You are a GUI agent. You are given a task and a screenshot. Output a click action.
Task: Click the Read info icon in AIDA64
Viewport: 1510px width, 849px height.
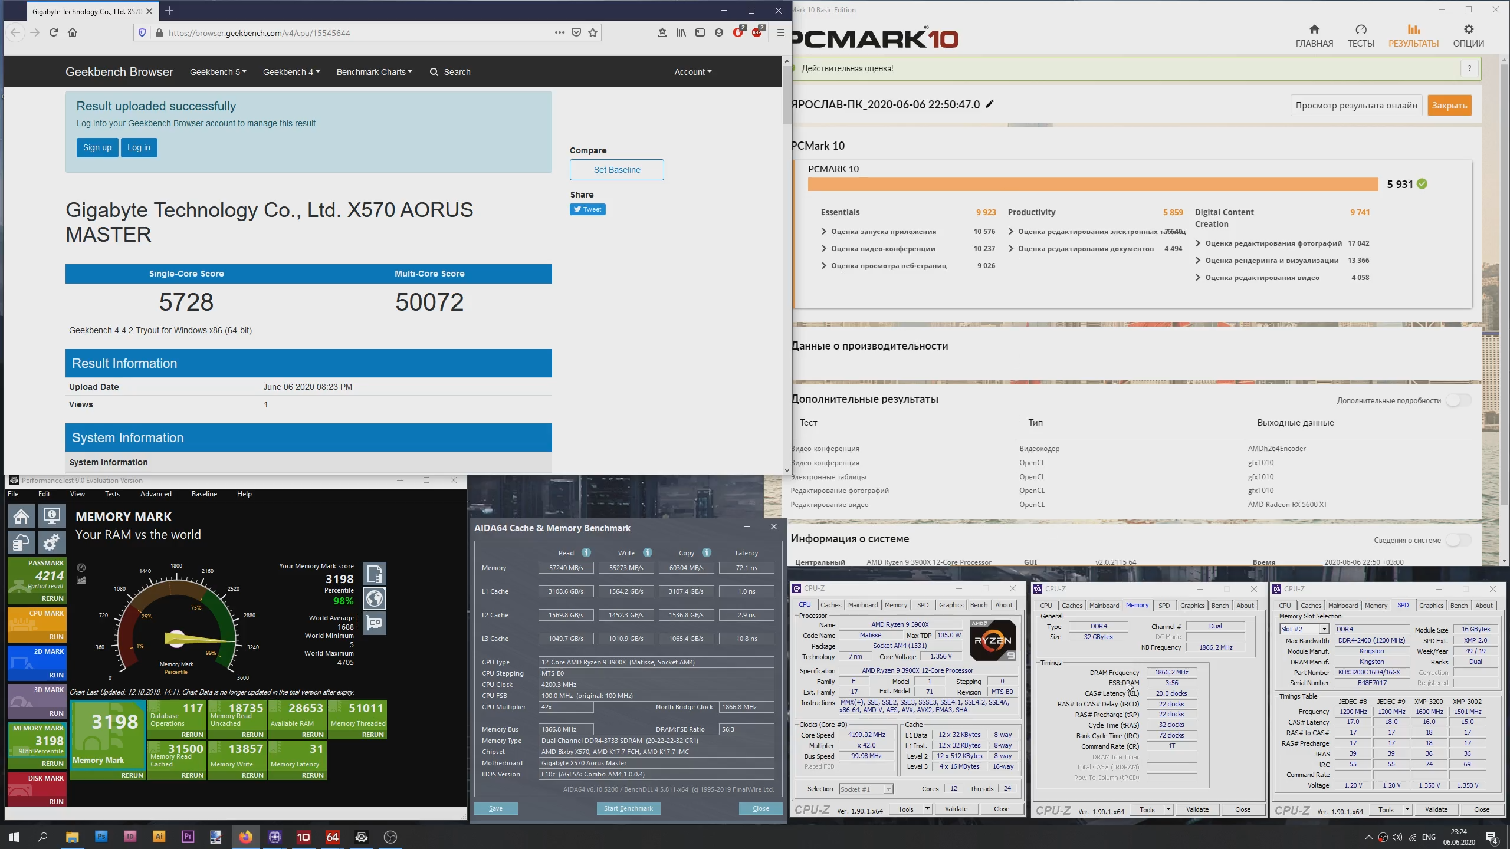pos(586,552)
